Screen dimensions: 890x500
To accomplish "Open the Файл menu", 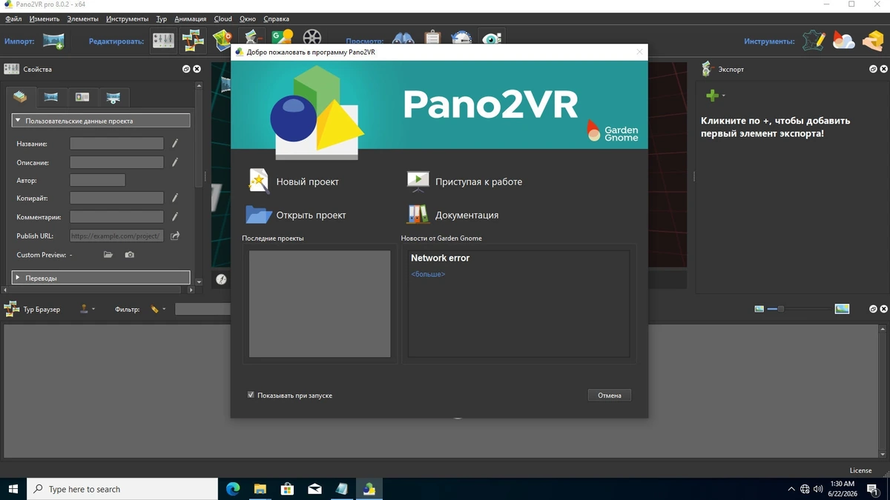I will [13, 19].
